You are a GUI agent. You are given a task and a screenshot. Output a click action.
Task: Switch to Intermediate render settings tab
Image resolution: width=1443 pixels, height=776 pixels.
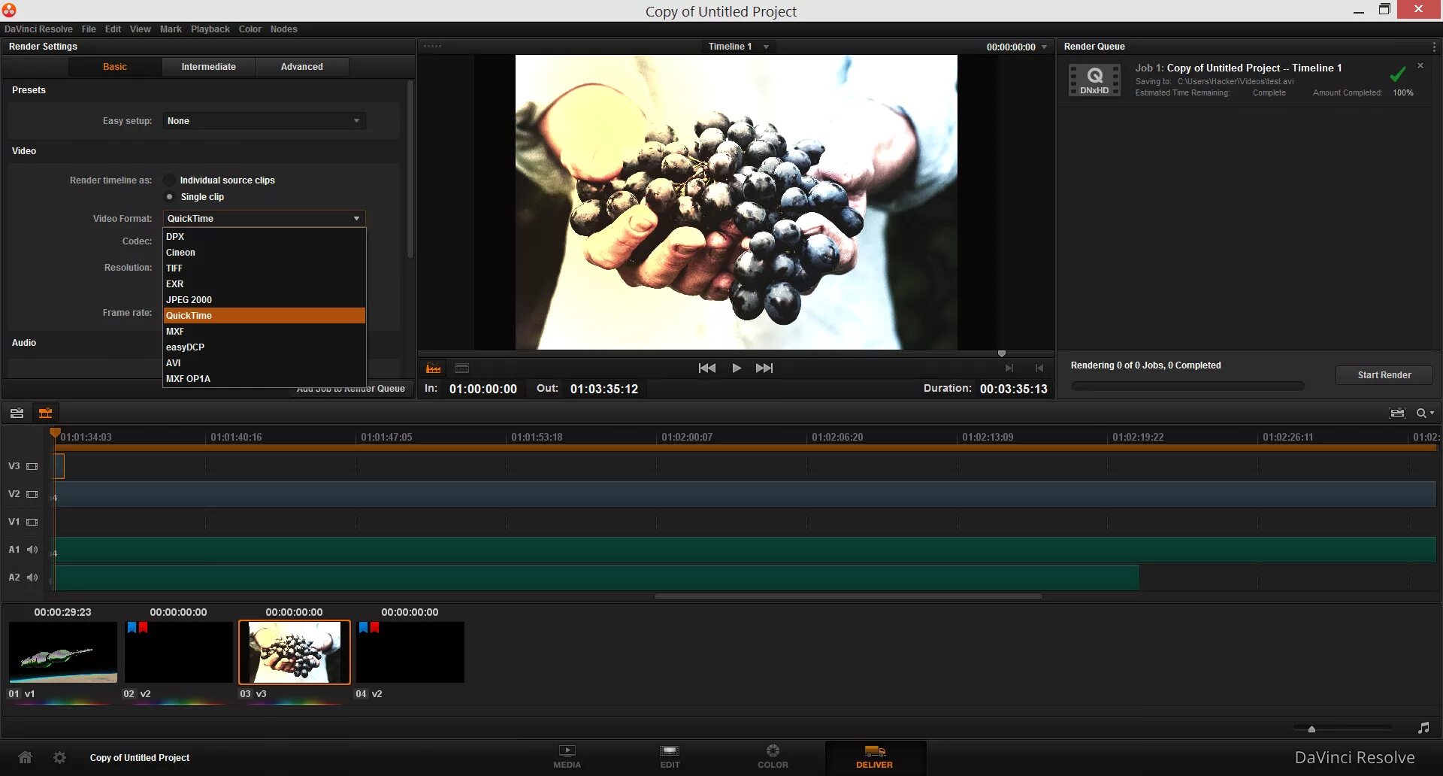(209, 67)
